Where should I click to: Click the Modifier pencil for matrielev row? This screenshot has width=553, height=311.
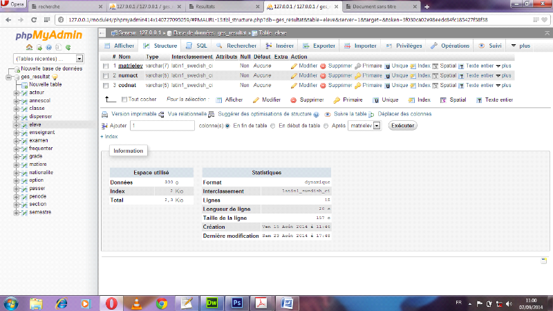click(294, 66)
